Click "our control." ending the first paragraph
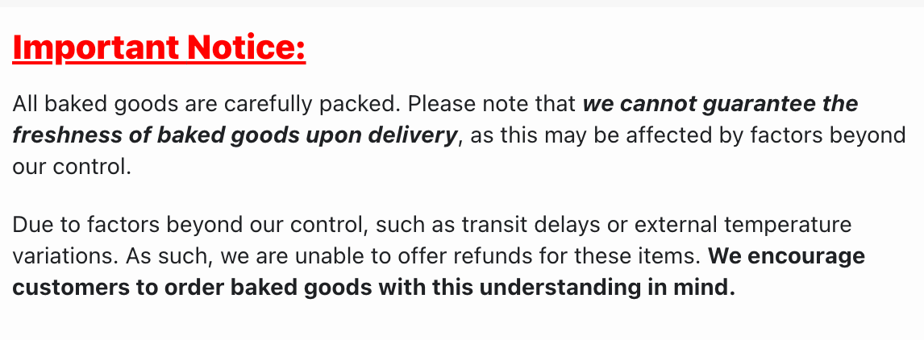924x340 pixels. [71, 167]
